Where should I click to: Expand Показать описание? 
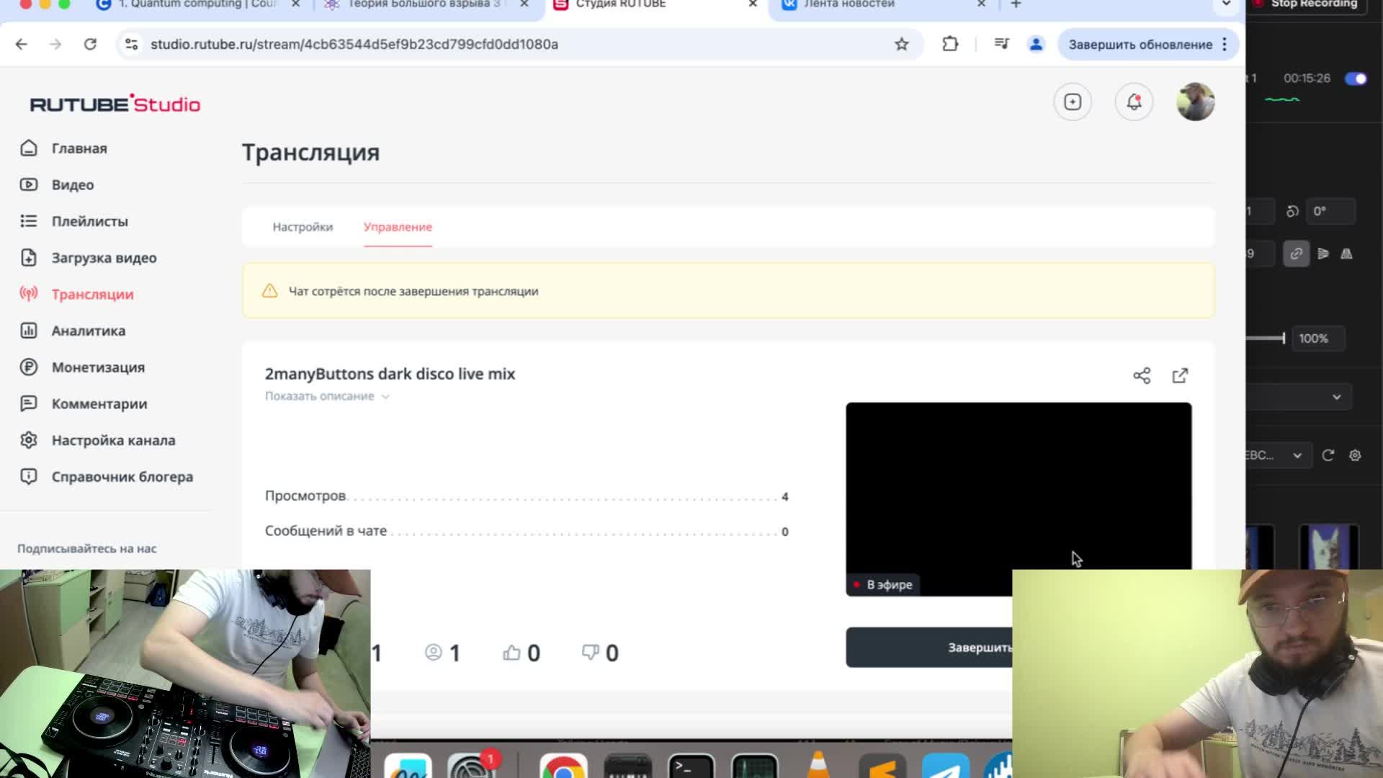pyautogui.click(x=327, y=396)
